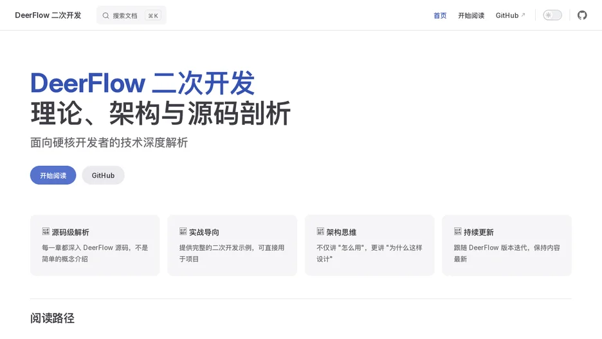
Task: Open 开始阅读 in the top navigation
Action: (471, 15)
